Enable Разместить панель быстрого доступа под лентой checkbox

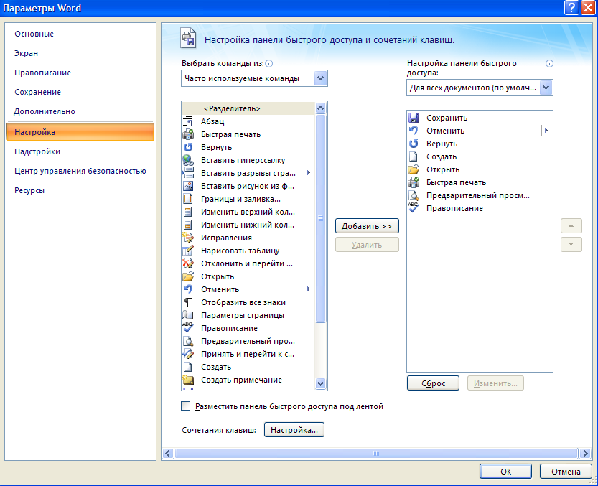(186, 406)
